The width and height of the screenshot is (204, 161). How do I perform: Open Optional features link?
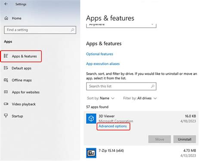tap(99, 54)
